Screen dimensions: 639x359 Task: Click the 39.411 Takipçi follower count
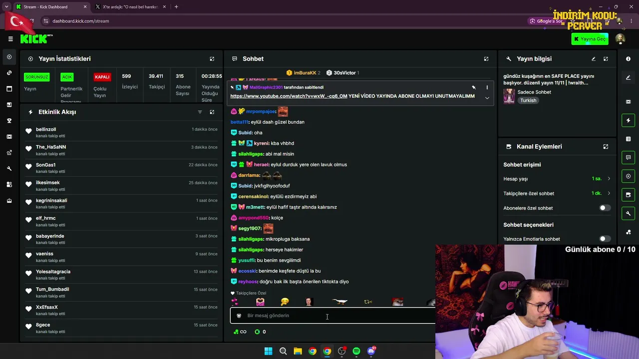[156, 81]
